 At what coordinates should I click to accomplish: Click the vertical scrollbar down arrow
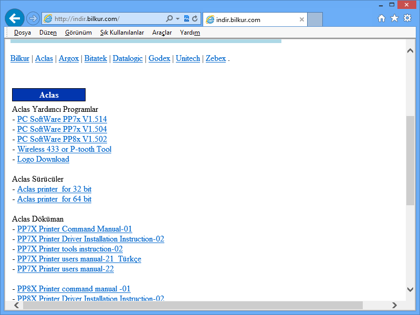coord(410,289)
